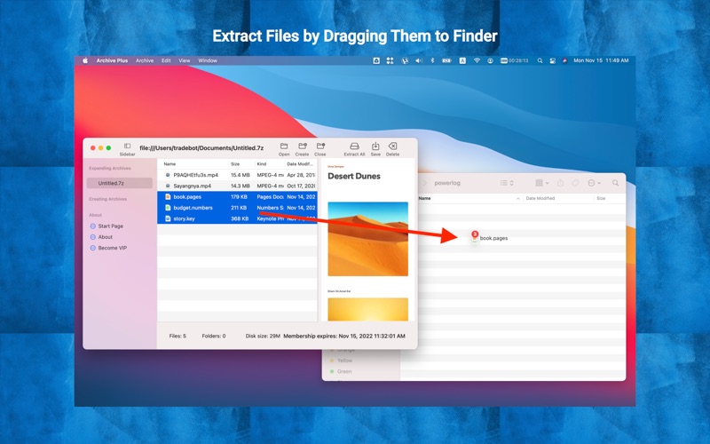Click the 14.3 MB size cell

point(240,186)
